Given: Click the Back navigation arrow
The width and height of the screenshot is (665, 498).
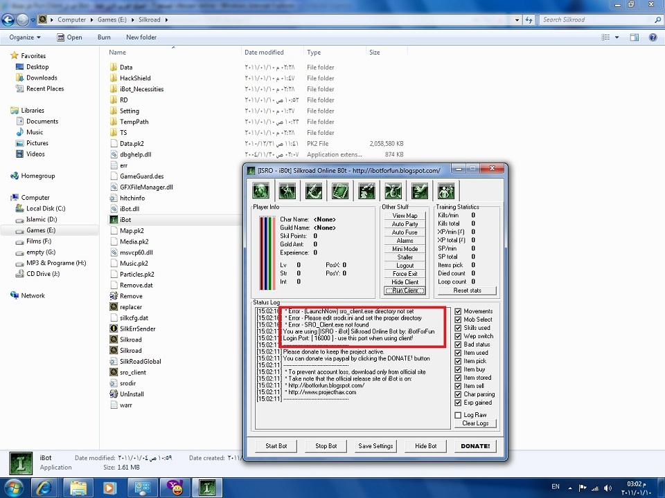Looking at the screenshot, I should click(8, 19).
